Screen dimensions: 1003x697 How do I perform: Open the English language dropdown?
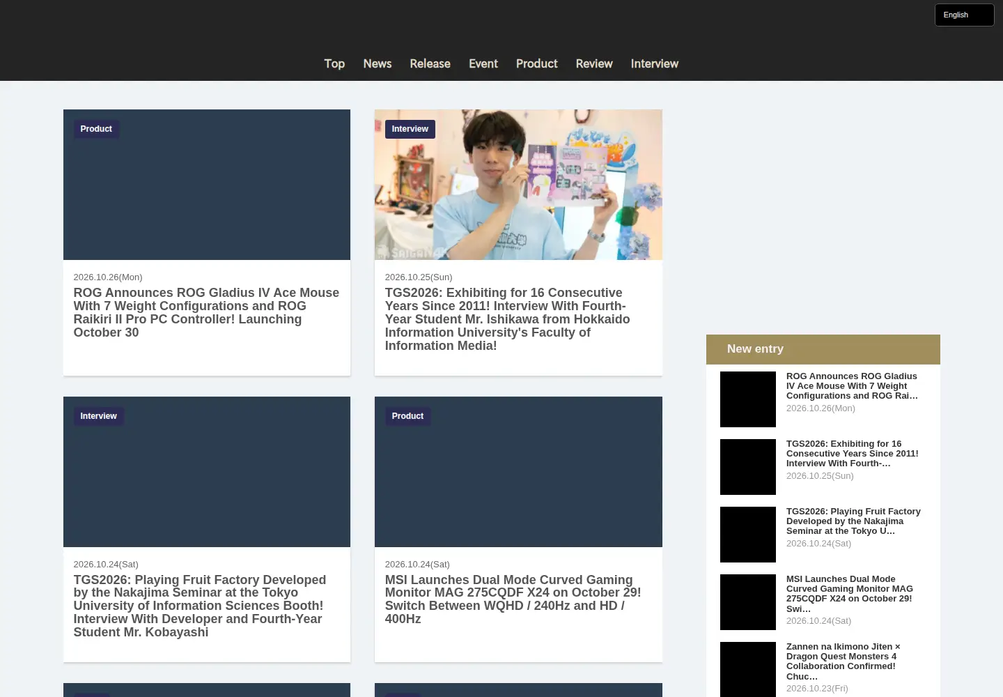964,15
